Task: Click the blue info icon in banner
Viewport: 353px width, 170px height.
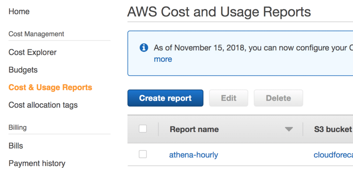Action: (144, 48)
